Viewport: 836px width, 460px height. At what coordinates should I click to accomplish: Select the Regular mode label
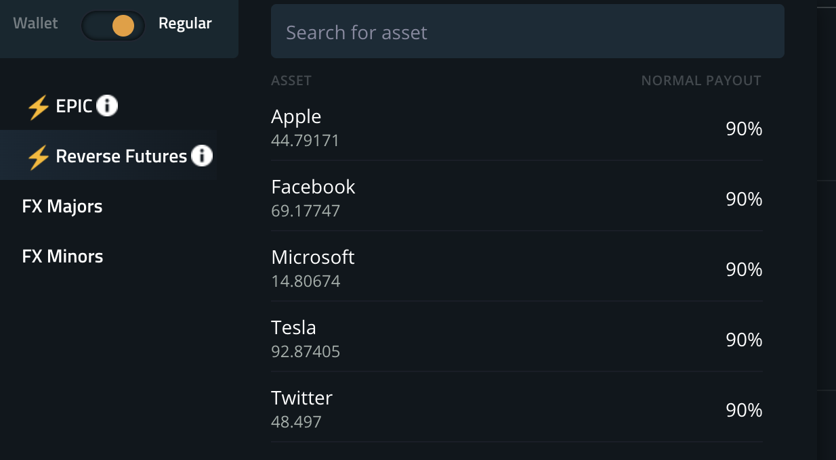click(185, 24)
